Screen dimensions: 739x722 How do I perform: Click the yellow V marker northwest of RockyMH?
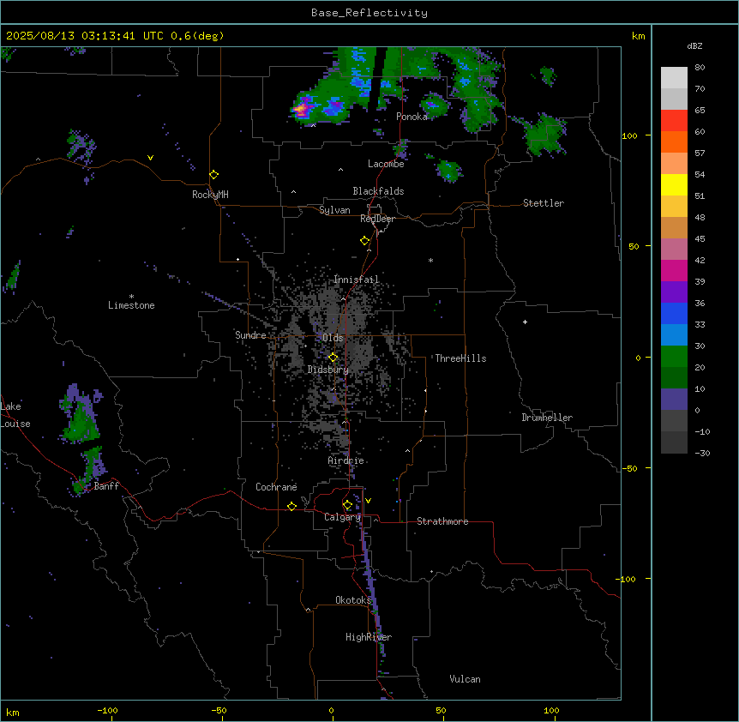point(150,158)
